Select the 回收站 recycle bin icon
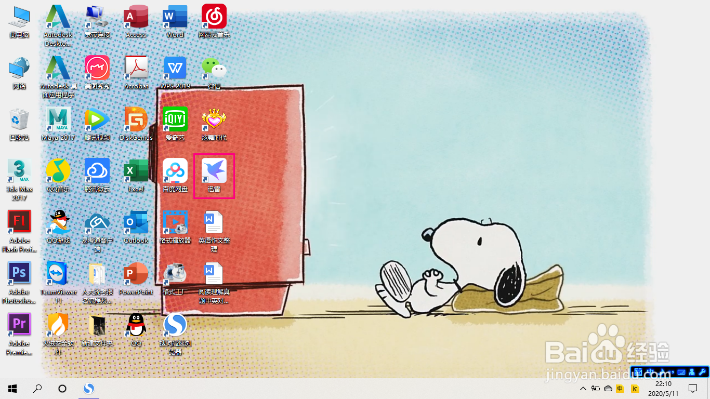The width and height of the screenshot is (710, 399). tap(19, 125)
